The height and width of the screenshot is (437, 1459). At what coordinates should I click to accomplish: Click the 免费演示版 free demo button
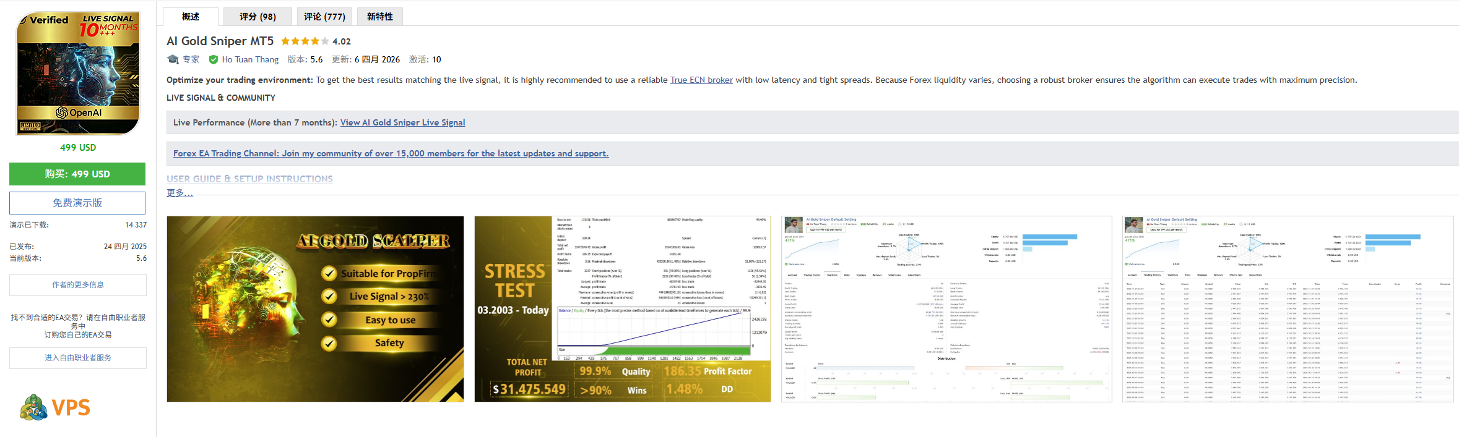tap(77, 203)
